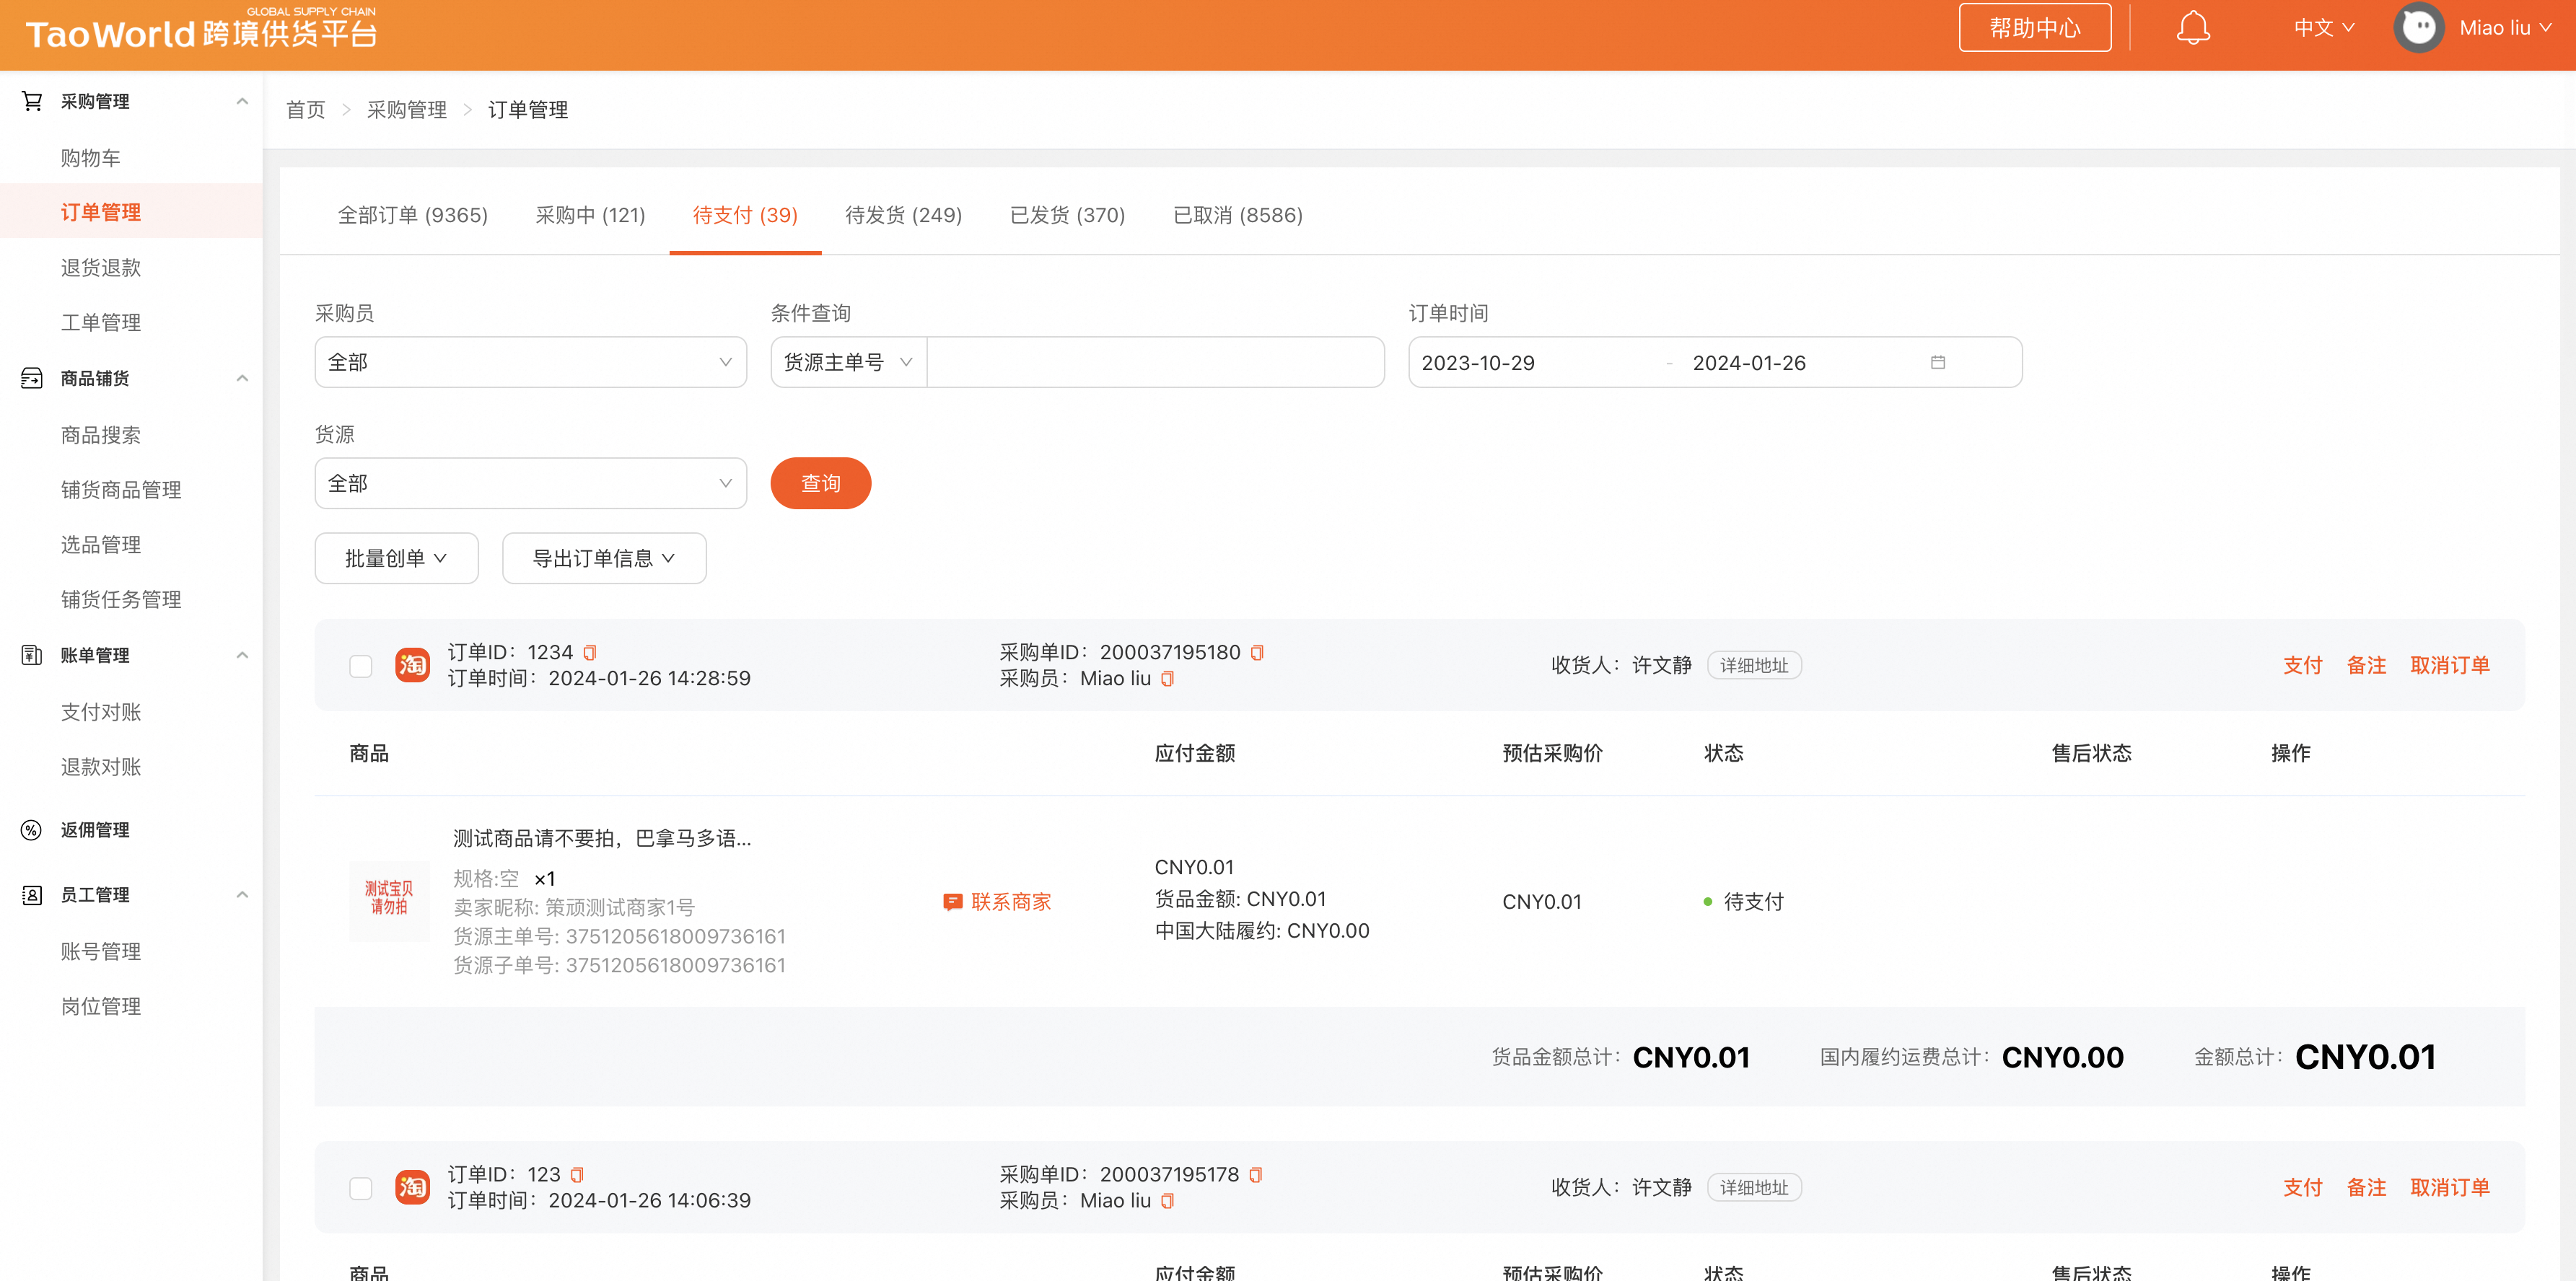Collapse the 商品铺货 sidebar section

(x=241, y=379)
